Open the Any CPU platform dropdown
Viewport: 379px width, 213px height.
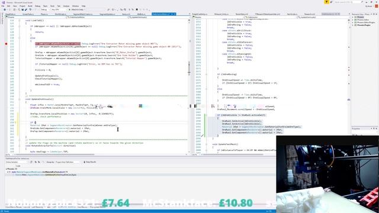59,9
